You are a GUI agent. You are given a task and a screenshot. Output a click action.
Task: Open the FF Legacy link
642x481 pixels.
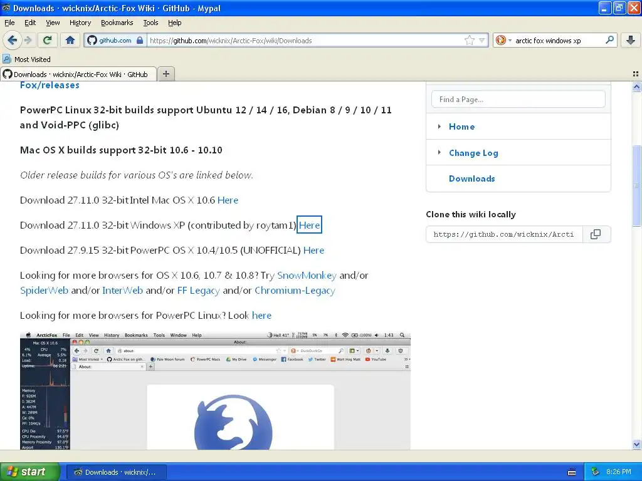click(199, 291)
